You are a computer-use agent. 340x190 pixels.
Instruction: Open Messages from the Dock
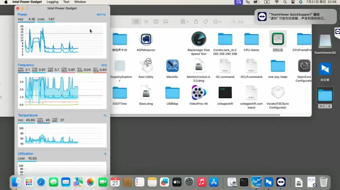(53, 182)
